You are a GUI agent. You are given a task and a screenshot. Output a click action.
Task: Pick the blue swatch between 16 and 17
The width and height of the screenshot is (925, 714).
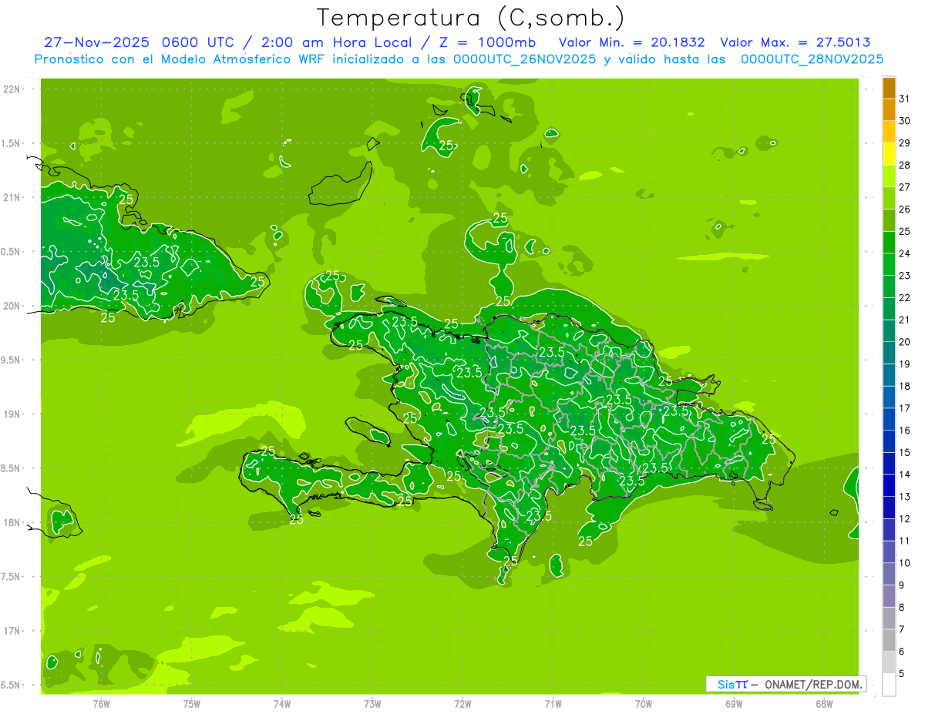click(x=890, y=419)
